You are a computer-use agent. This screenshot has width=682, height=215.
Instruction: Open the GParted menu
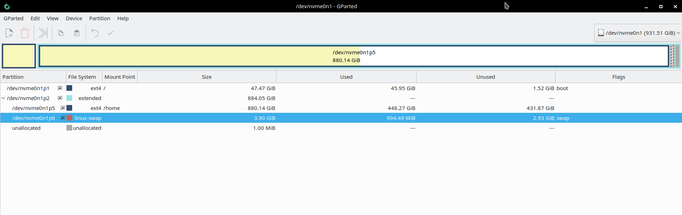tap(14, 18)
